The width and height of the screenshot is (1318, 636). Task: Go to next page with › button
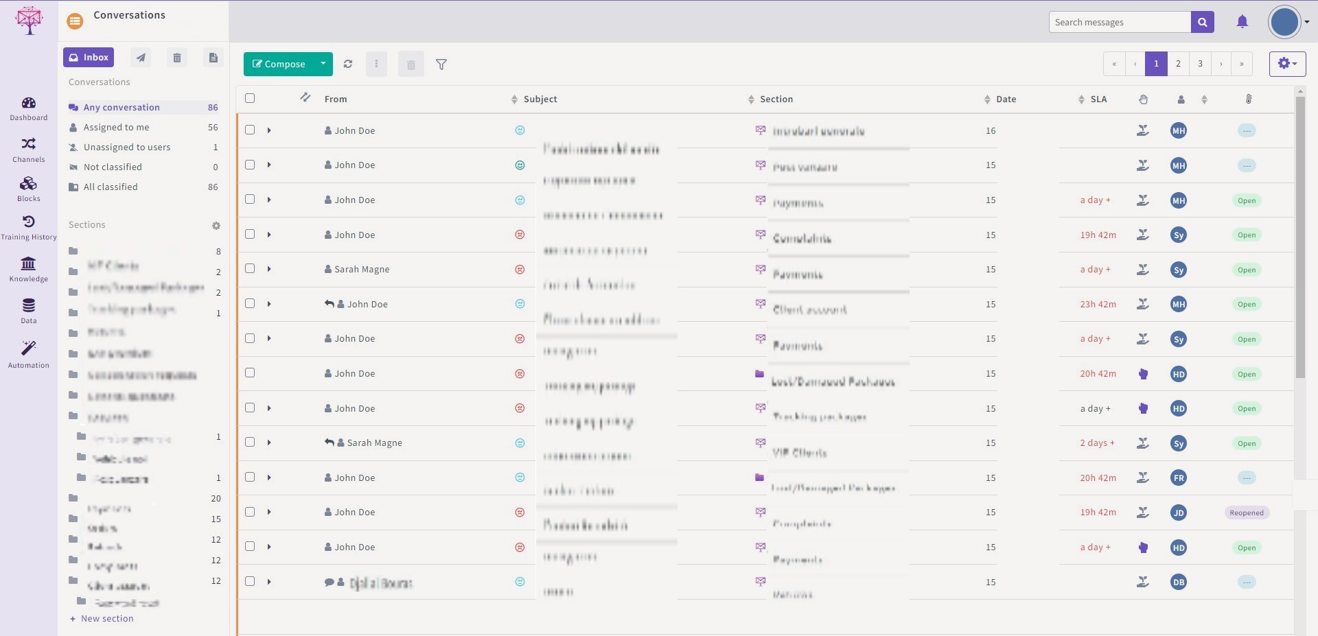pos(1221,64)
